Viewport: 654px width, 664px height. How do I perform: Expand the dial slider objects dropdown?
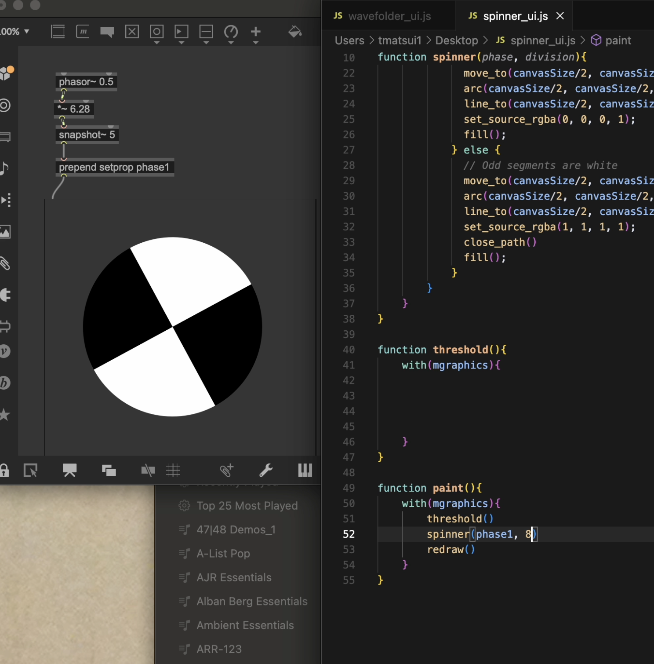click(x=231, y=33)
